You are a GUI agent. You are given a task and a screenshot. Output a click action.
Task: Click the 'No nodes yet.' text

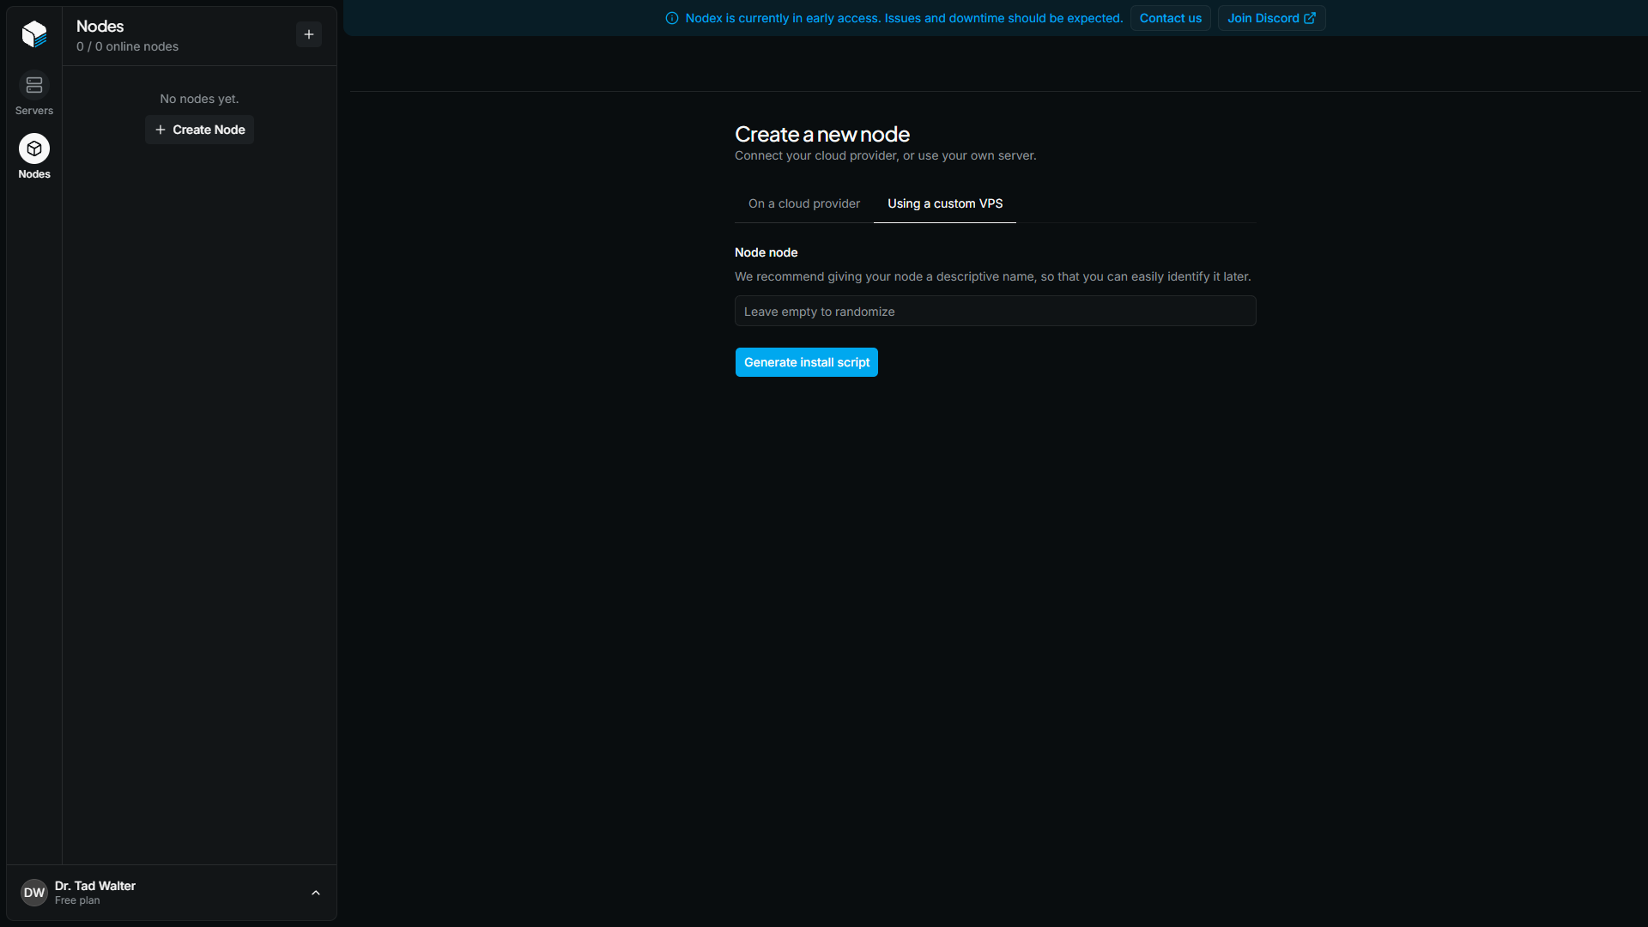[199, 99]
